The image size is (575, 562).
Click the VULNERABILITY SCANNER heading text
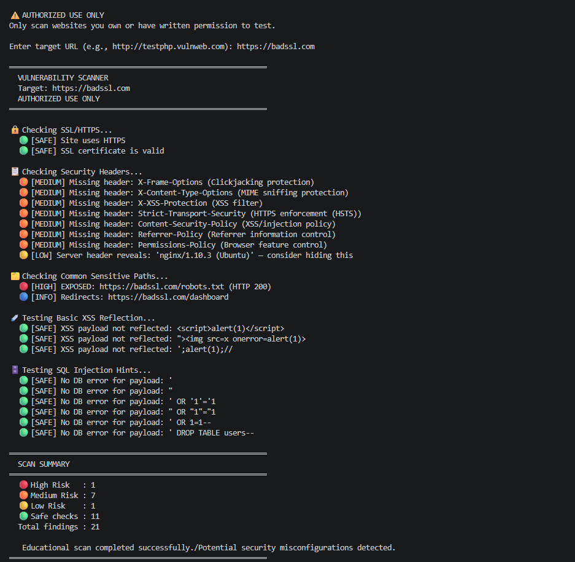click(x=63, y=78)
